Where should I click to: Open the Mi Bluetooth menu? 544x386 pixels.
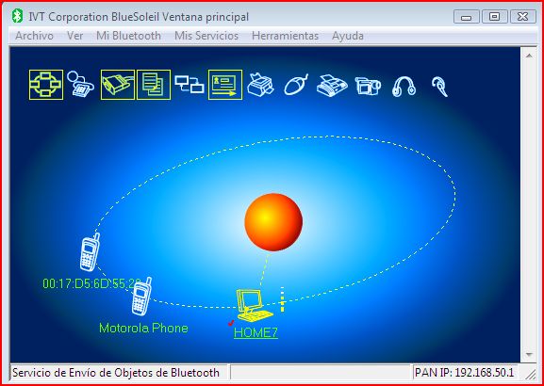click(129, 36)
